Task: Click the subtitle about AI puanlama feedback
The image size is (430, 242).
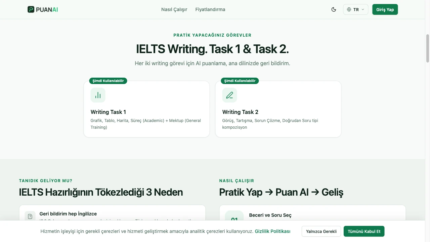Action: [x=212, y=63]
